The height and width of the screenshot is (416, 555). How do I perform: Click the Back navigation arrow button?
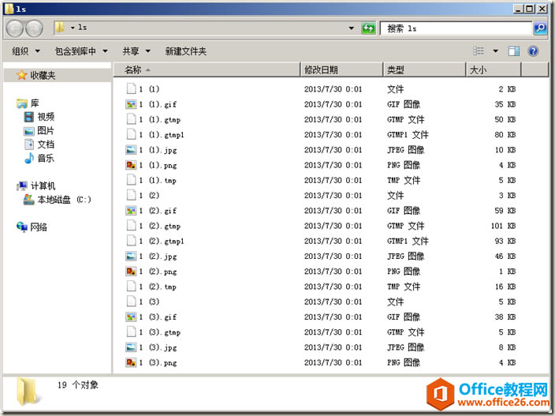14,28
